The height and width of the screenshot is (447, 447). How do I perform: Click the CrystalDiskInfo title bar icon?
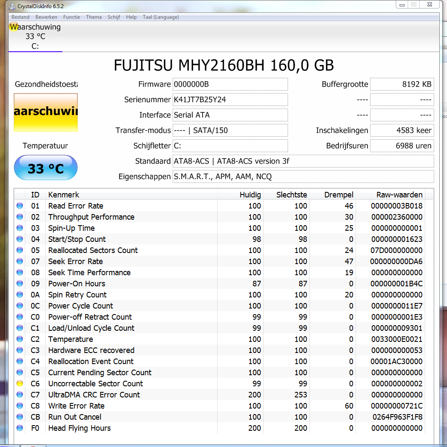(x=12, y=6)
